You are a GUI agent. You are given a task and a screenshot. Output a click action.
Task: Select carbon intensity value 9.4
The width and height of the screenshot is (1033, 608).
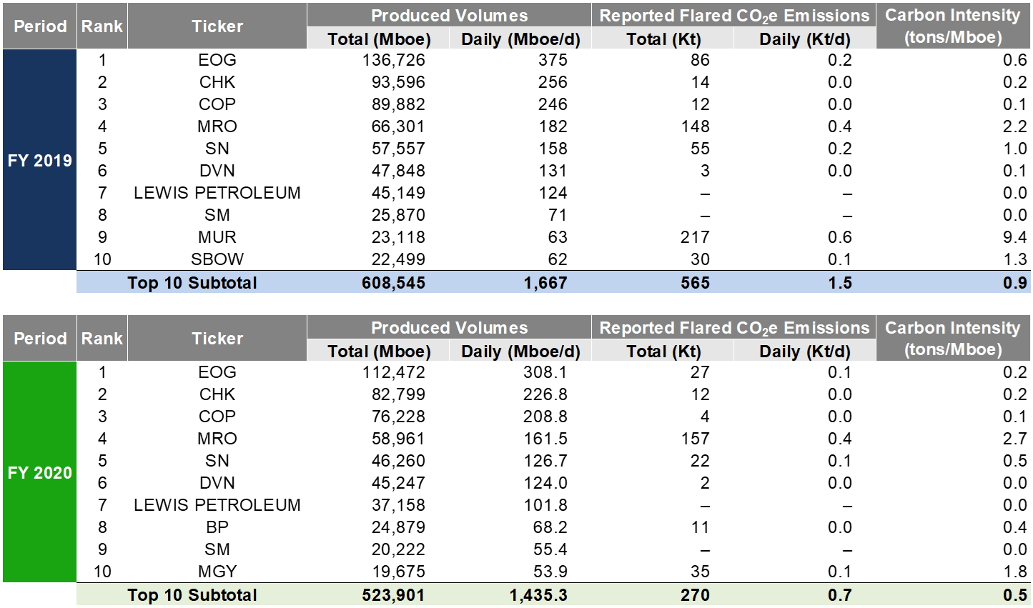1014,237
